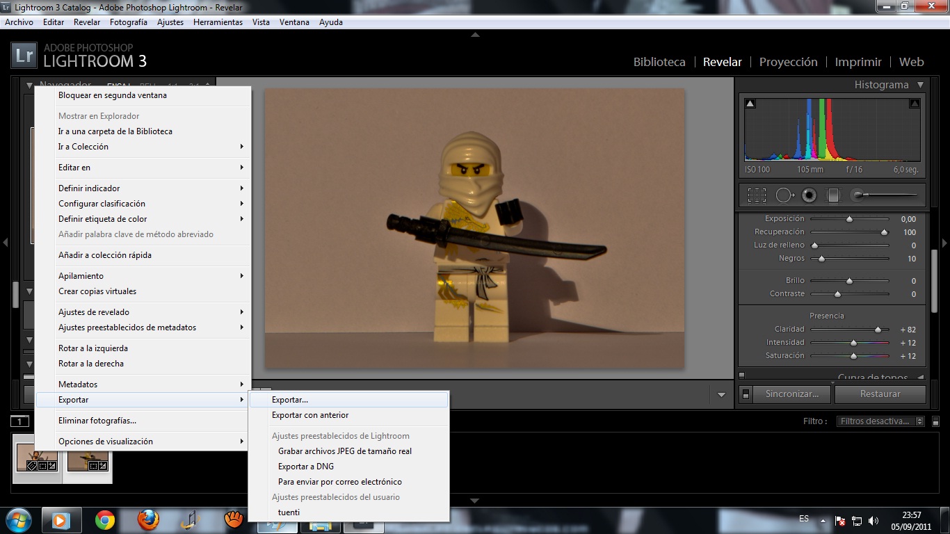
Task: Open the Windows Start menu
Action: point(19,520)
